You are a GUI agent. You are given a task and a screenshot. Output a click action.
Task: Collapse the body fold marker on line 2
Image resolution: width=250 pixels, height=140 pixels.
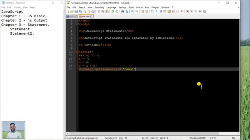(77, 24)
